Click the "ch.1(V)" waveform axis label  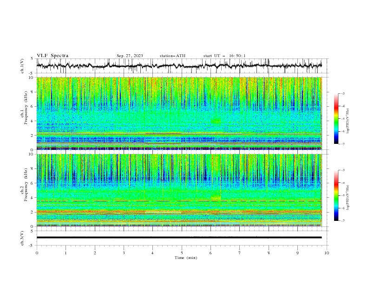pyautogui.click(x=22, y=66)
